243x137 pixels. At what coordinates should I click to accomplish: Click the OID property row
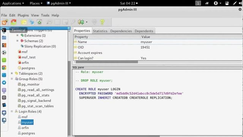[x=158, y=47]
